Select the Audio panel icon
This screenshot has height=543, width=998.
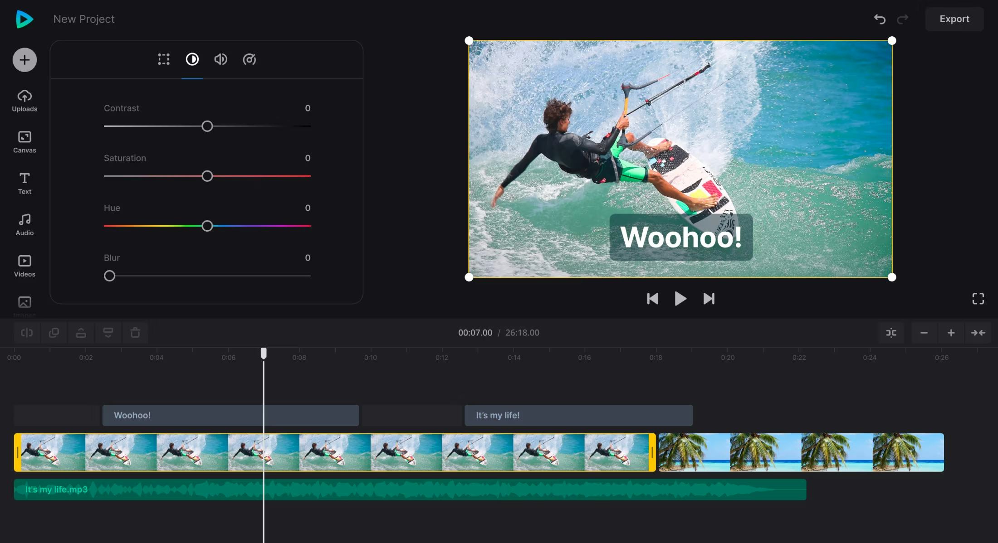point(25,224)
